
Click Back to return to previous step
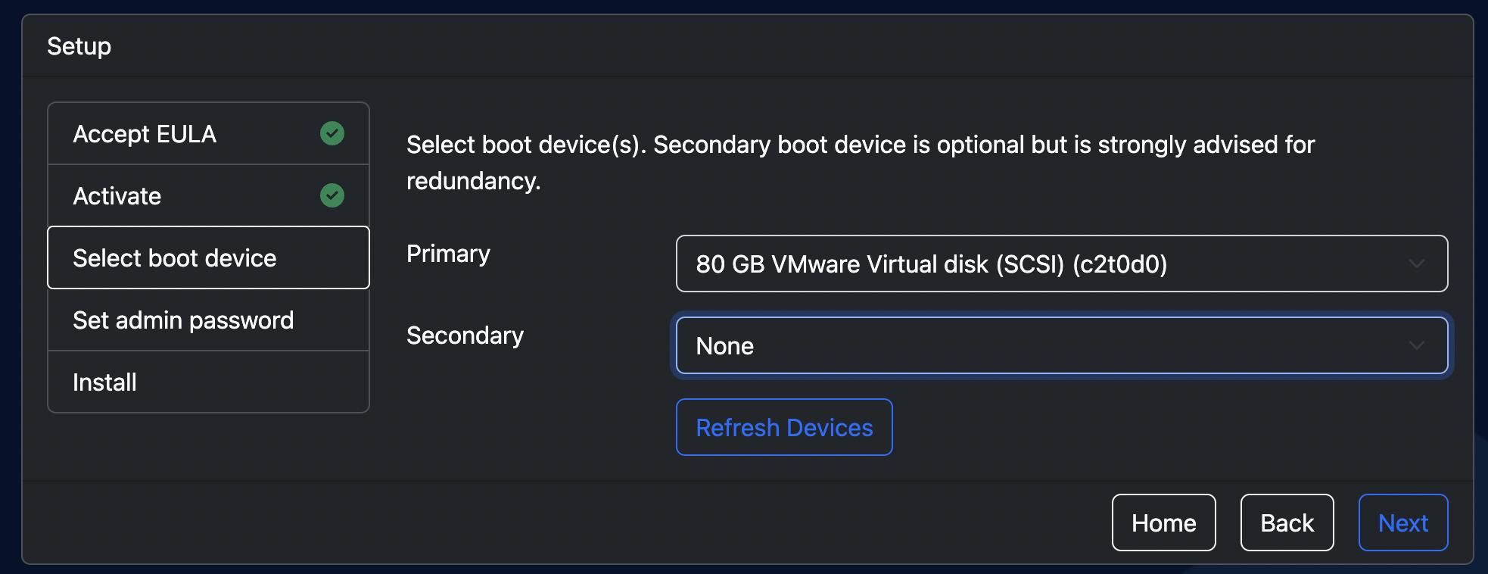click(1287, 522)
